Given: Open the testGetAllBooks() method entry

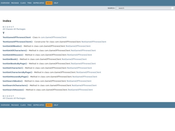Looking at the screenshot, I should [12, 46].
